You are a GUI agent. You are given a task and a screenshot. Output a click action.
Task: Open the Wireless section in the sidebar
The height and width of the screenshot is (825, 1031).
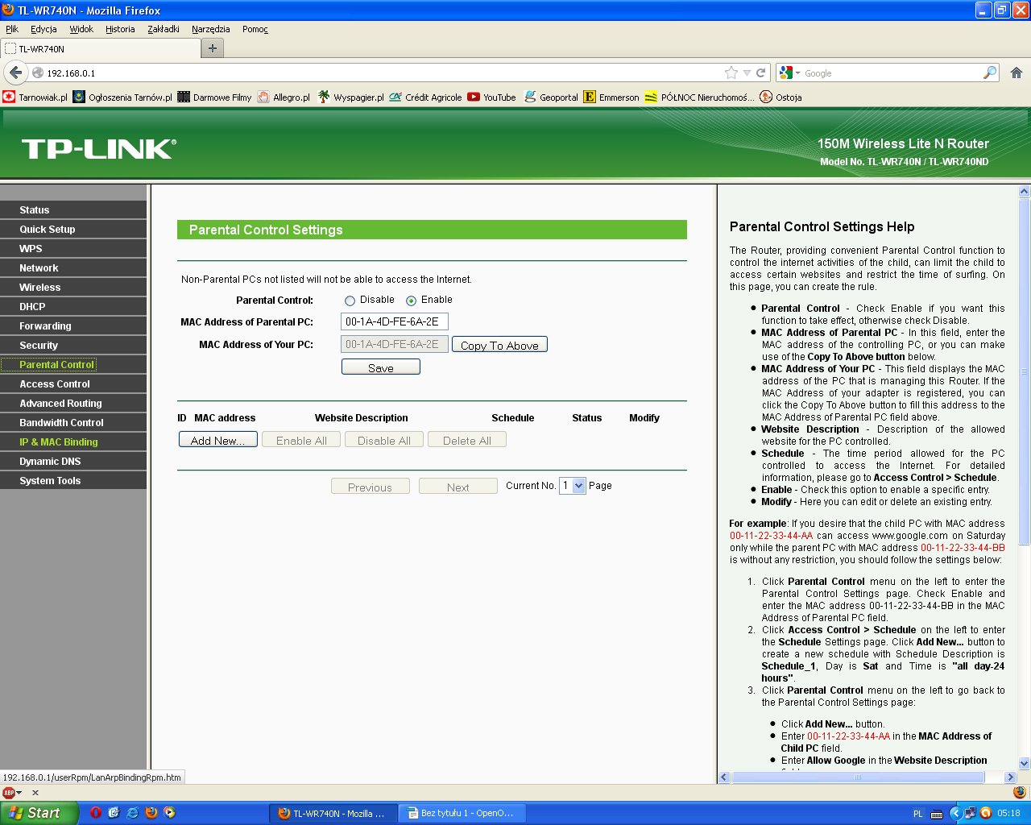pyautogui.click(x=40, y=288)
